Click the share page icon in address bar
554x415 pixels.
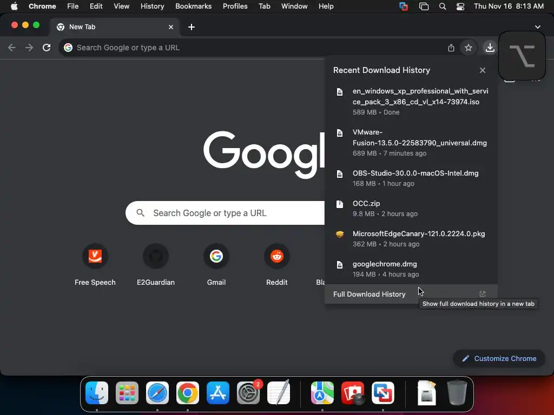click(451, 48)
